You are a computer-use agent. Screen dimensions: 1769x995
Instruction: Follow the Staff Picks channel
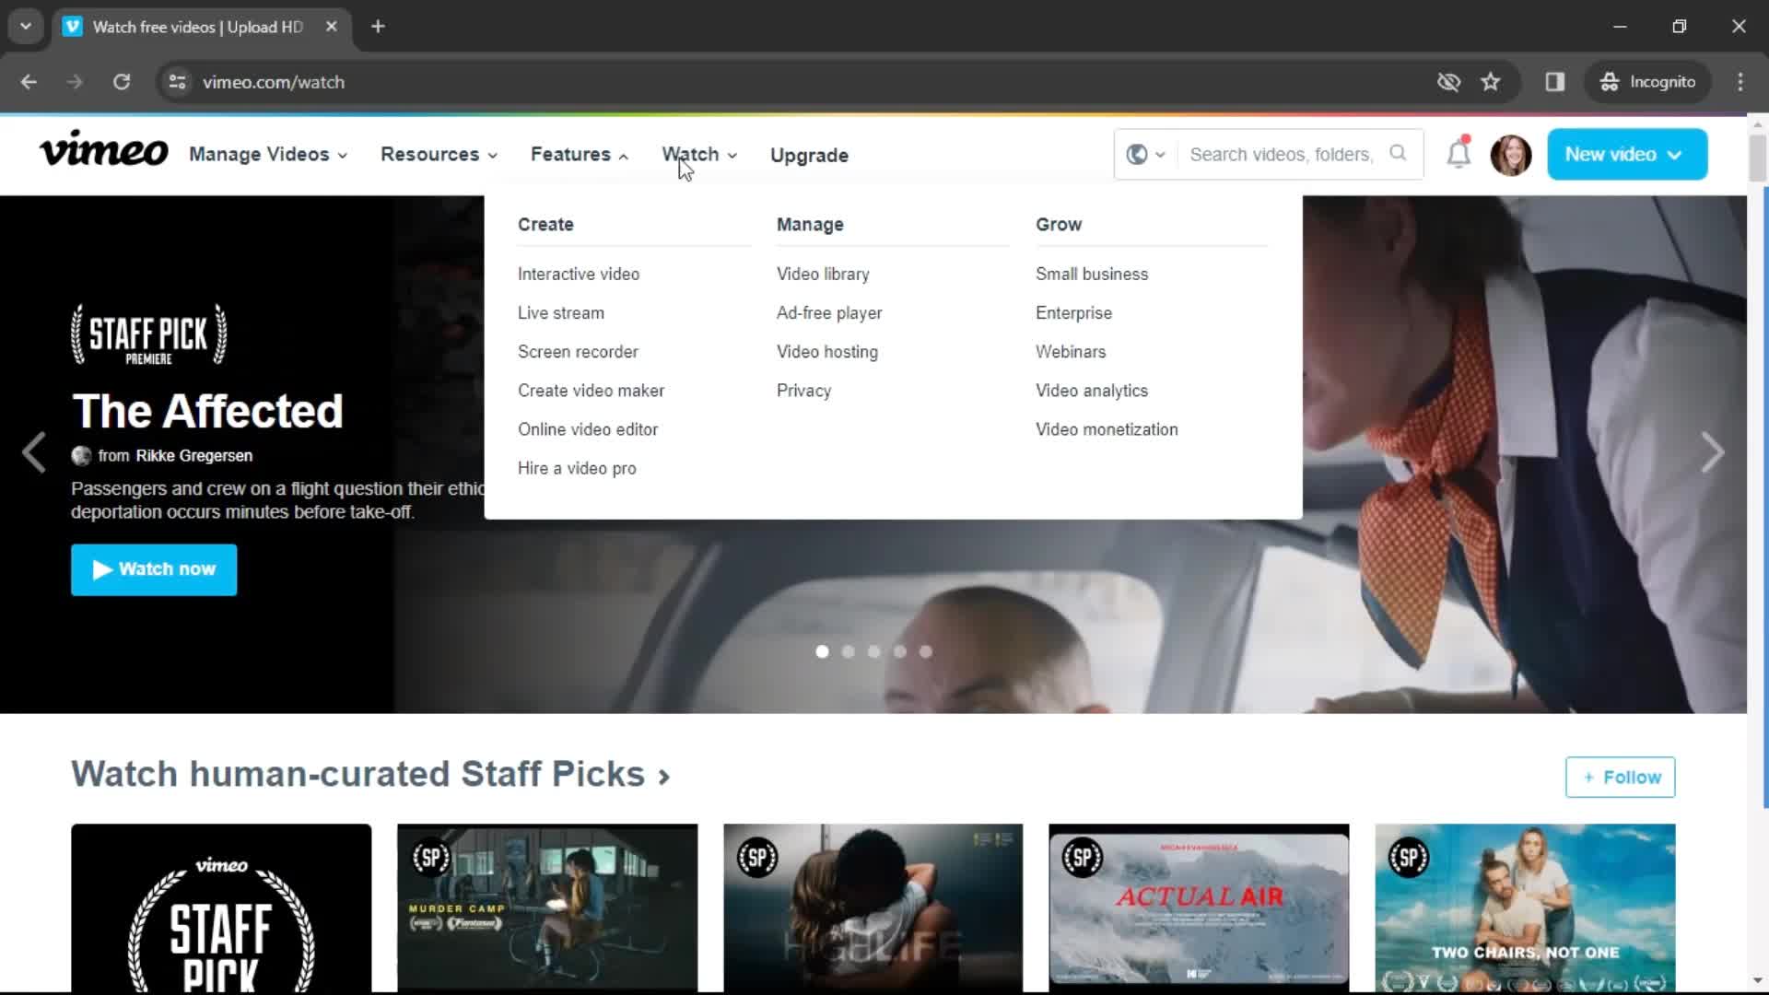[1620, 777]
